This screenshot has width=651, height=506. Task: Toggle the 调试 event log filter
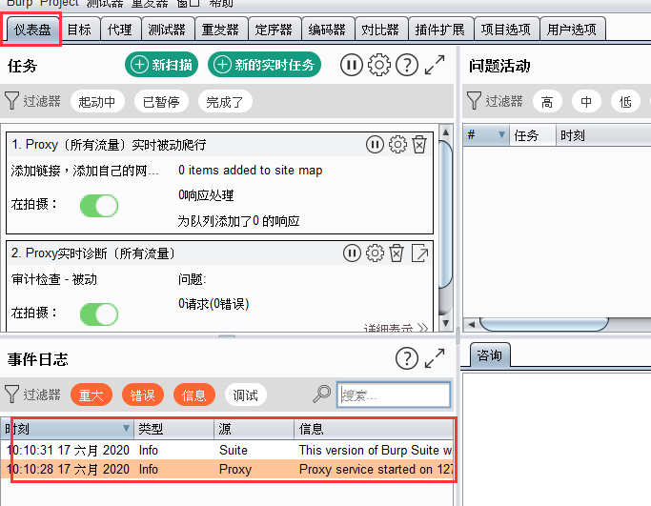pyautogui.click(x=246, y=395)
